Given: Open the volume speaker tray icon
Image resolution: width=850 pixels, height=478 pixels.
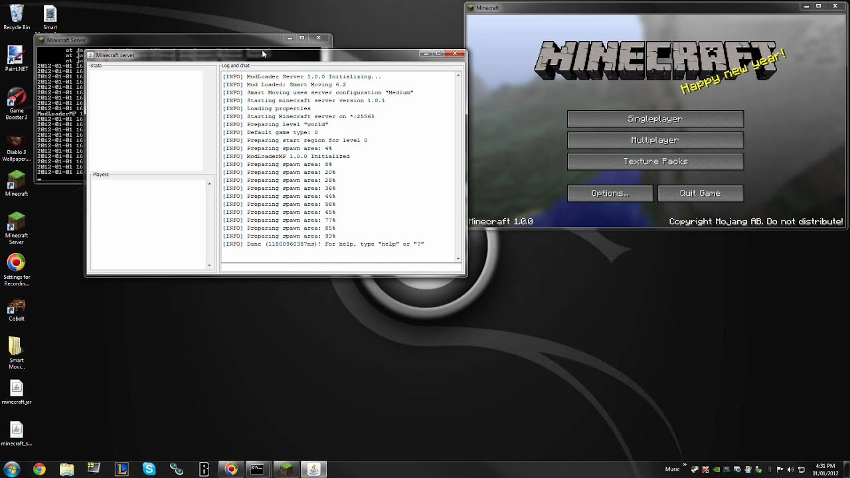Looking at the screenshot, I should [790, 469].
